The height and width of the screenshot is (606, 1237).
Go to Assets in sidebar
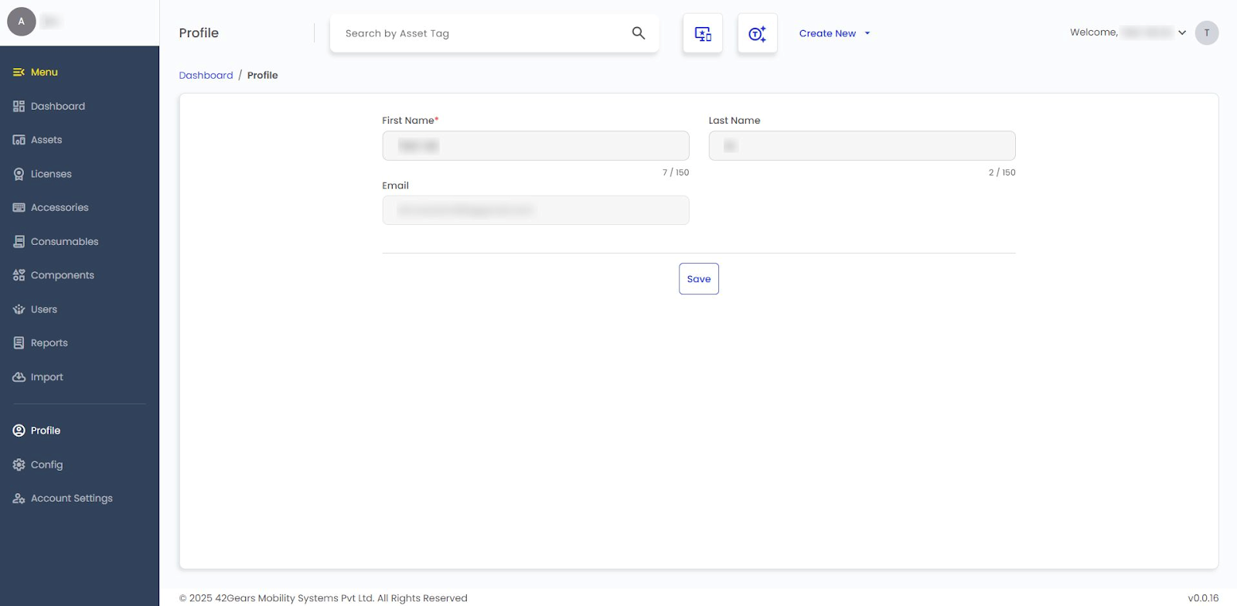tap(46, 140)
